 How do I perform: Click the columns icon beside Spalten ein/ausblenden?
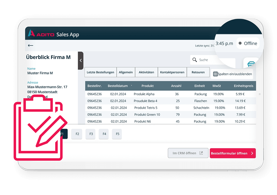click(215, 74)
